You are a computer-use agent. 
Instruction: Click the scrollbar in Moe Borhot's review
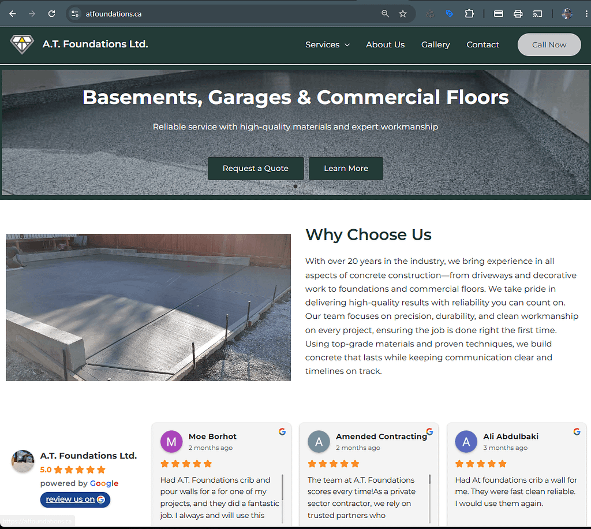click(x=282, y=498)
